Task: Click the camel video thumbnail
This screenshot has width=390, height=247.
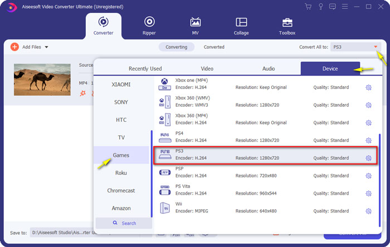Action: tap(42, 80)
